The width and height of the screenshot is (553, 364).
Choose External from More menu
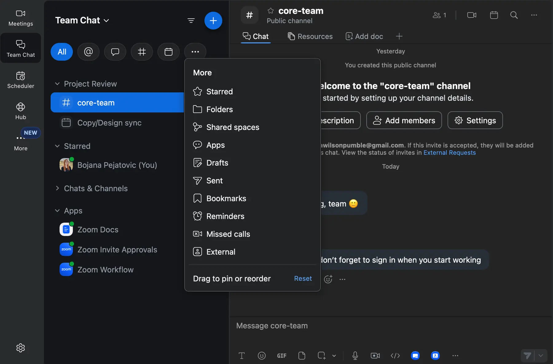[x=252, y=252]
